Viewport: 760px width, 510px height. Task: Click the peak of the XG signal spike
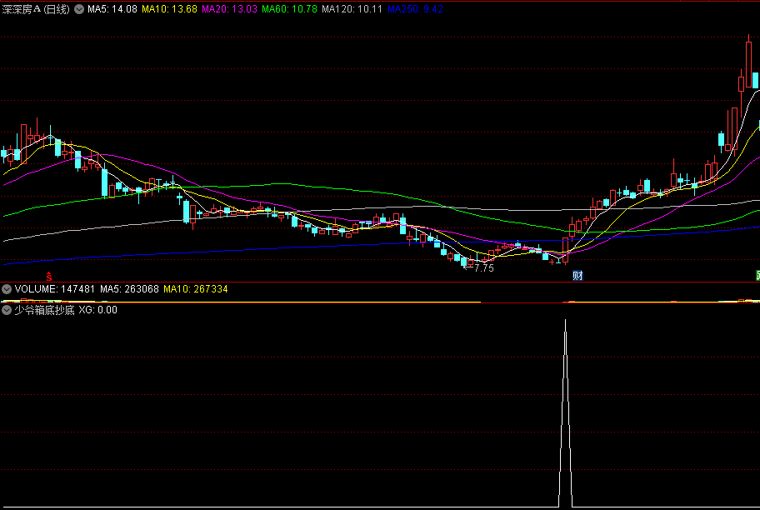[565, 321]
